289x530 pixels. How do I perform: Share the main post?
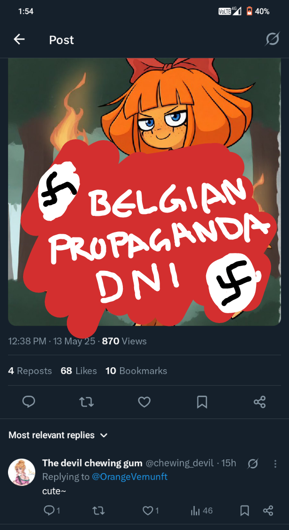click(x=259, y=402)
